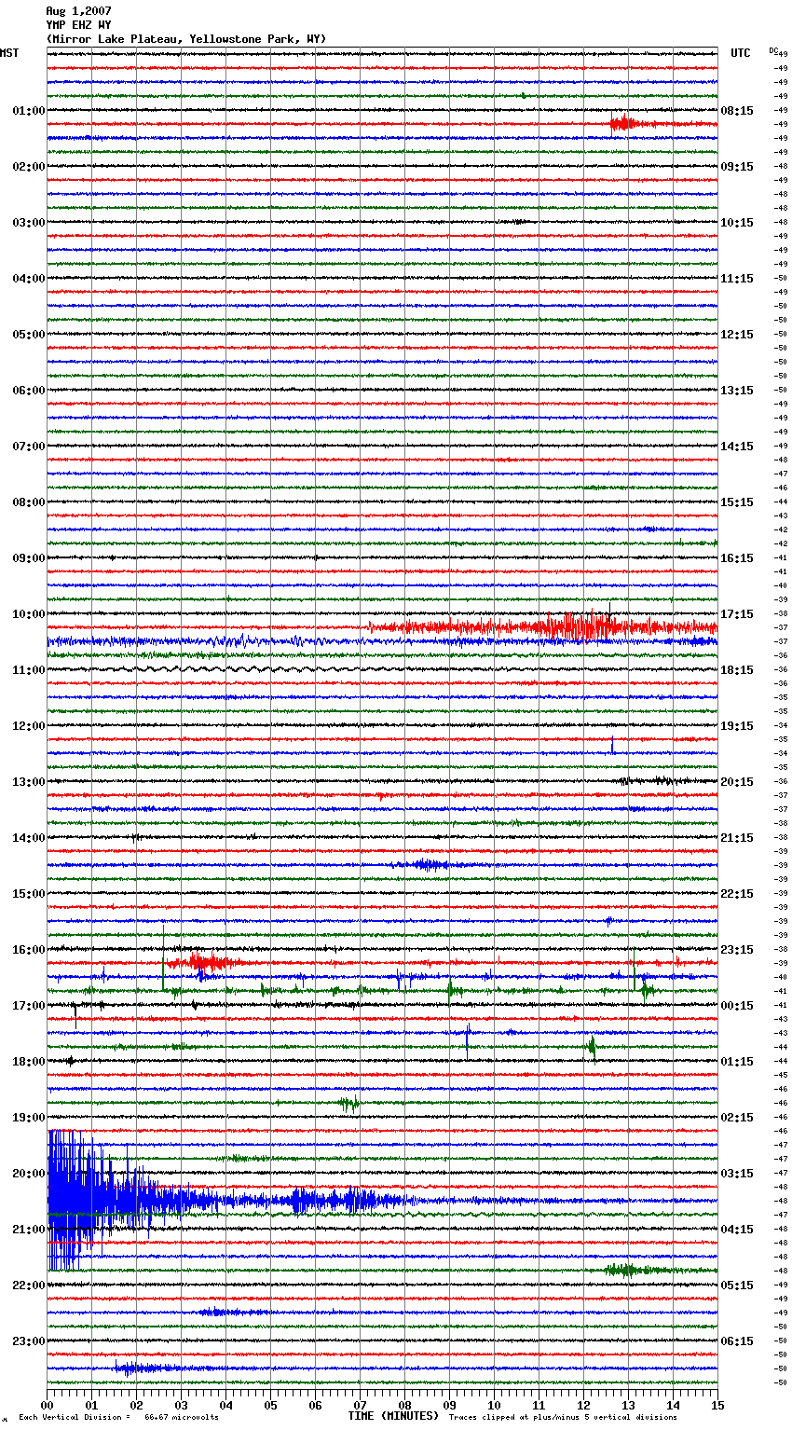Click the "10" minute axis tick label

[495, 1405]
